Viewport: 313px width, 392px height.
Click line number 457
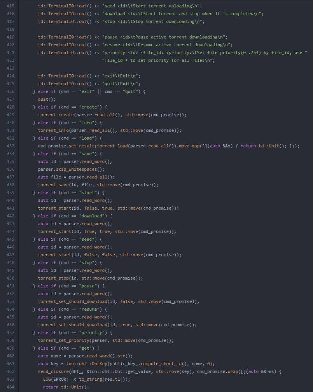tap(10, 332)
